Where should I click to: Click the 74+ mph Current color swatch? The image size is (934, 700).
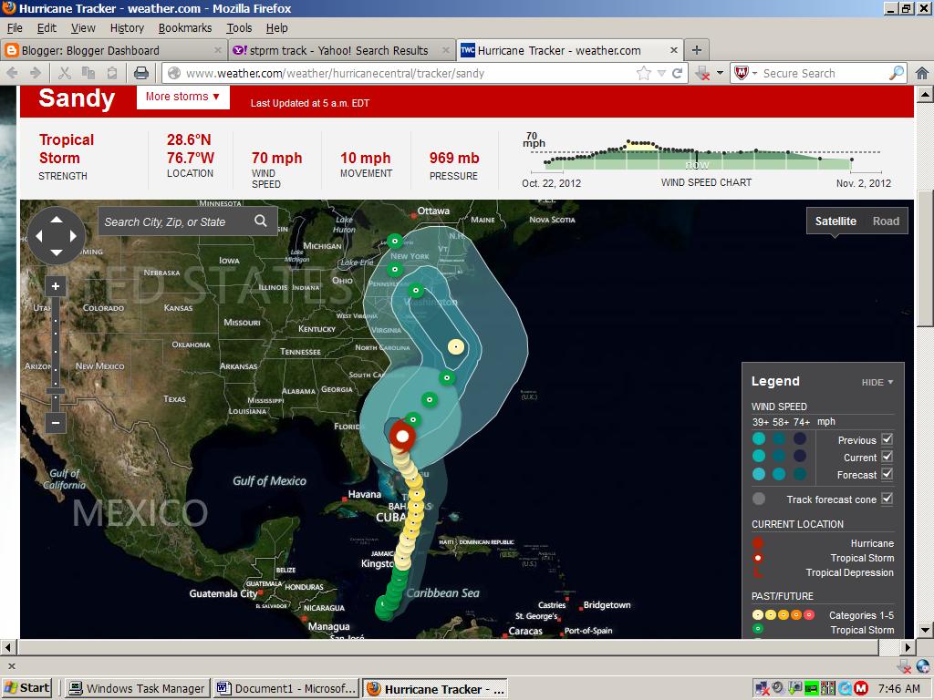tap(800, 456)
